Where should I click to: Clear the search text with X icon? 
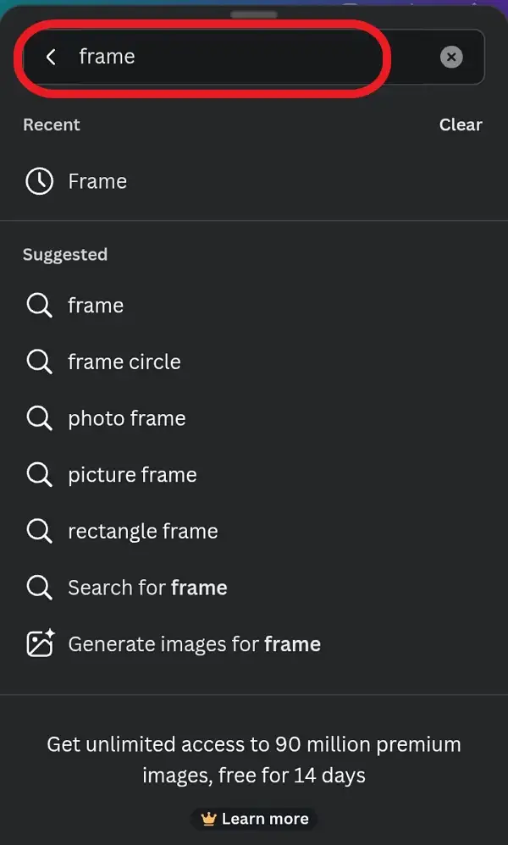pyautogui.click(x=451, y=57)
